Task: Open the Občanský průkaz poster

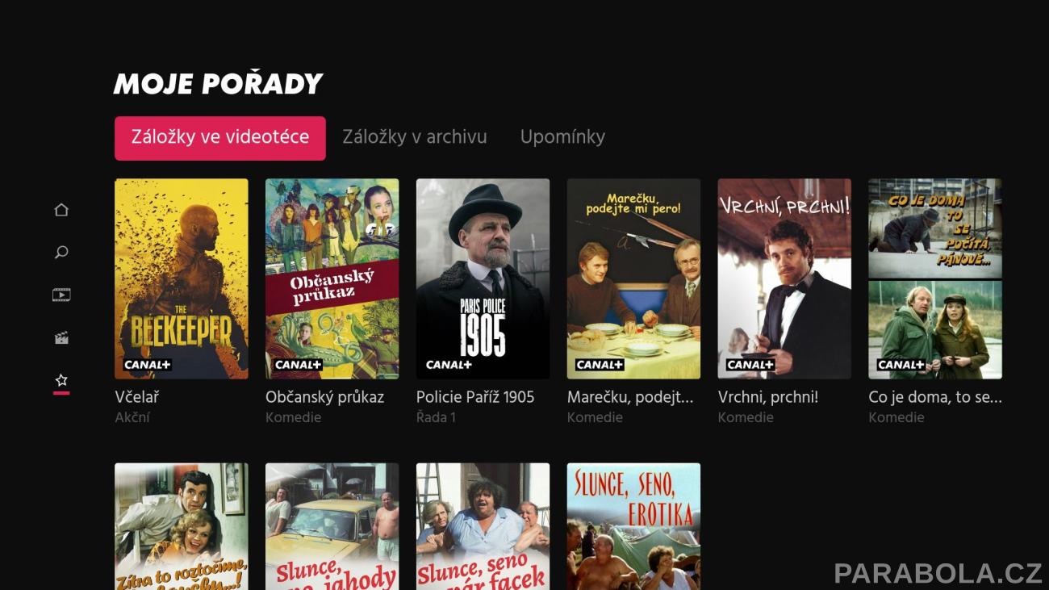Action: 332,278
